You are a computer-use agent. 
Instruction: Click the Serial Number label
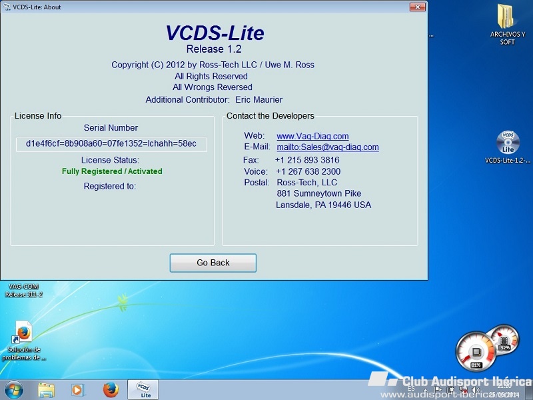pos(111,127)
